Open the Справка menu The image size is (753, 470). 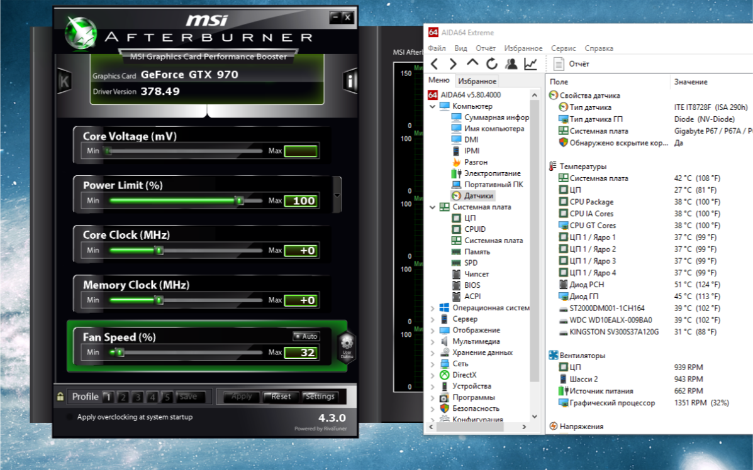click(x=599, y=48)
